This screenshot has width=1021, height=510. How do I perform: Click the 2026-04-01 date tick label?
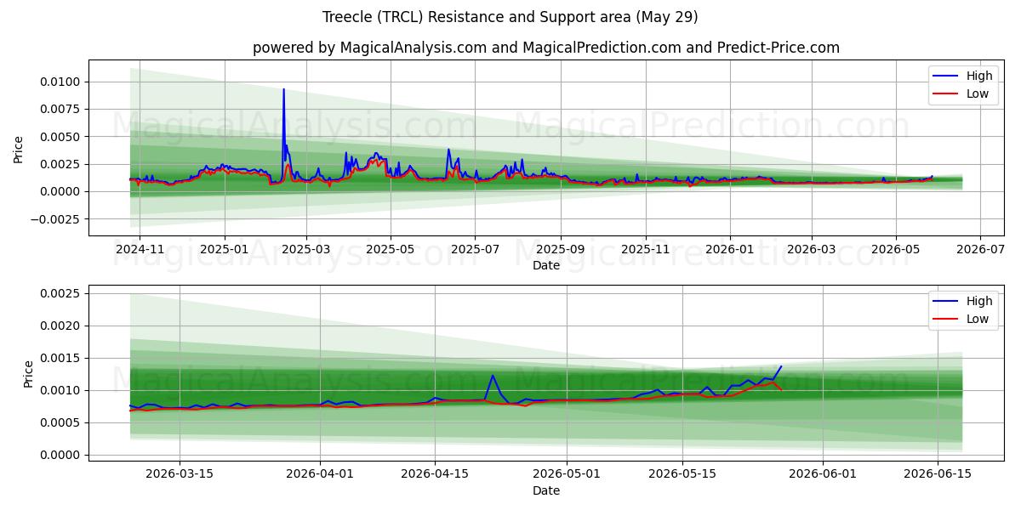(320, 473)
